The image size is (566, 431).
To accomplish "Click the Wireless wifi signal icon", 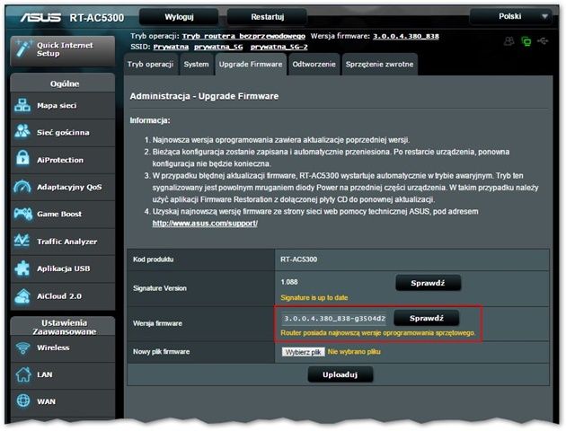I will point(23,347).
